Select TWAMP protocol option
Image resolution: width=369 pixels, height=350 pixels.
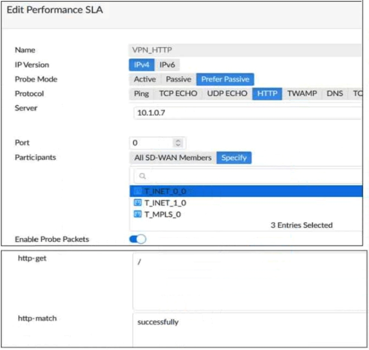coord(302,94)
